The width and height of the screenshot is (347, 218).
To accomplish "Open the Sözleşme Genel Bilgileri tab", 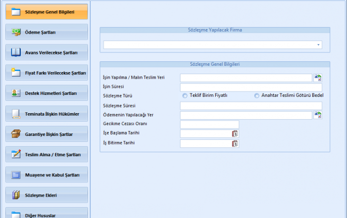I will click(47, 12).
